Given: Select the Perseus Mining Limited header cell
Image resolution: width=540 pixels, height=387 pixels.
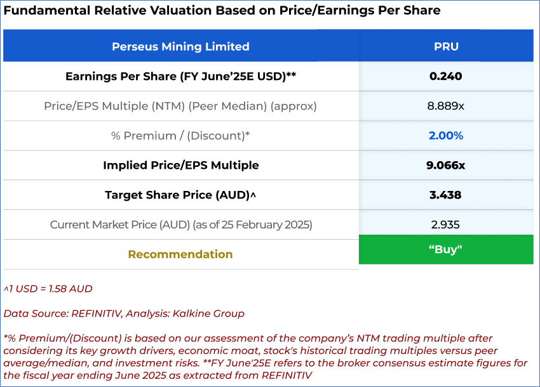Looking at the screenshot, I should click(x=180, y=46).
